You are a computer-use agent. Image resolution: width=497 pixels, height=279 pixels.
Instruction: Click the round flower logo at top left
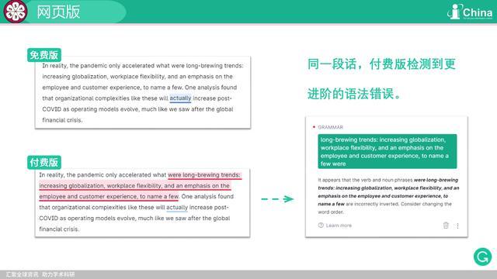tap(16, 12)
